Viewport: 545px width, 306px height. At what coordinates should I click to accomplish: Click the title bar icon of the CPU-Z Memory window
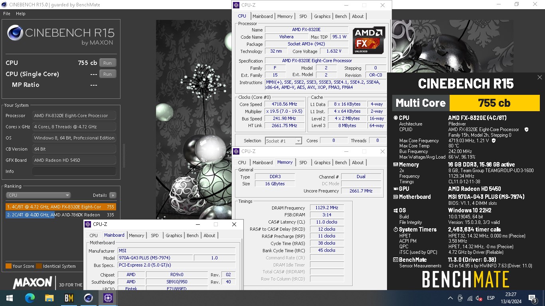point(236,151)
